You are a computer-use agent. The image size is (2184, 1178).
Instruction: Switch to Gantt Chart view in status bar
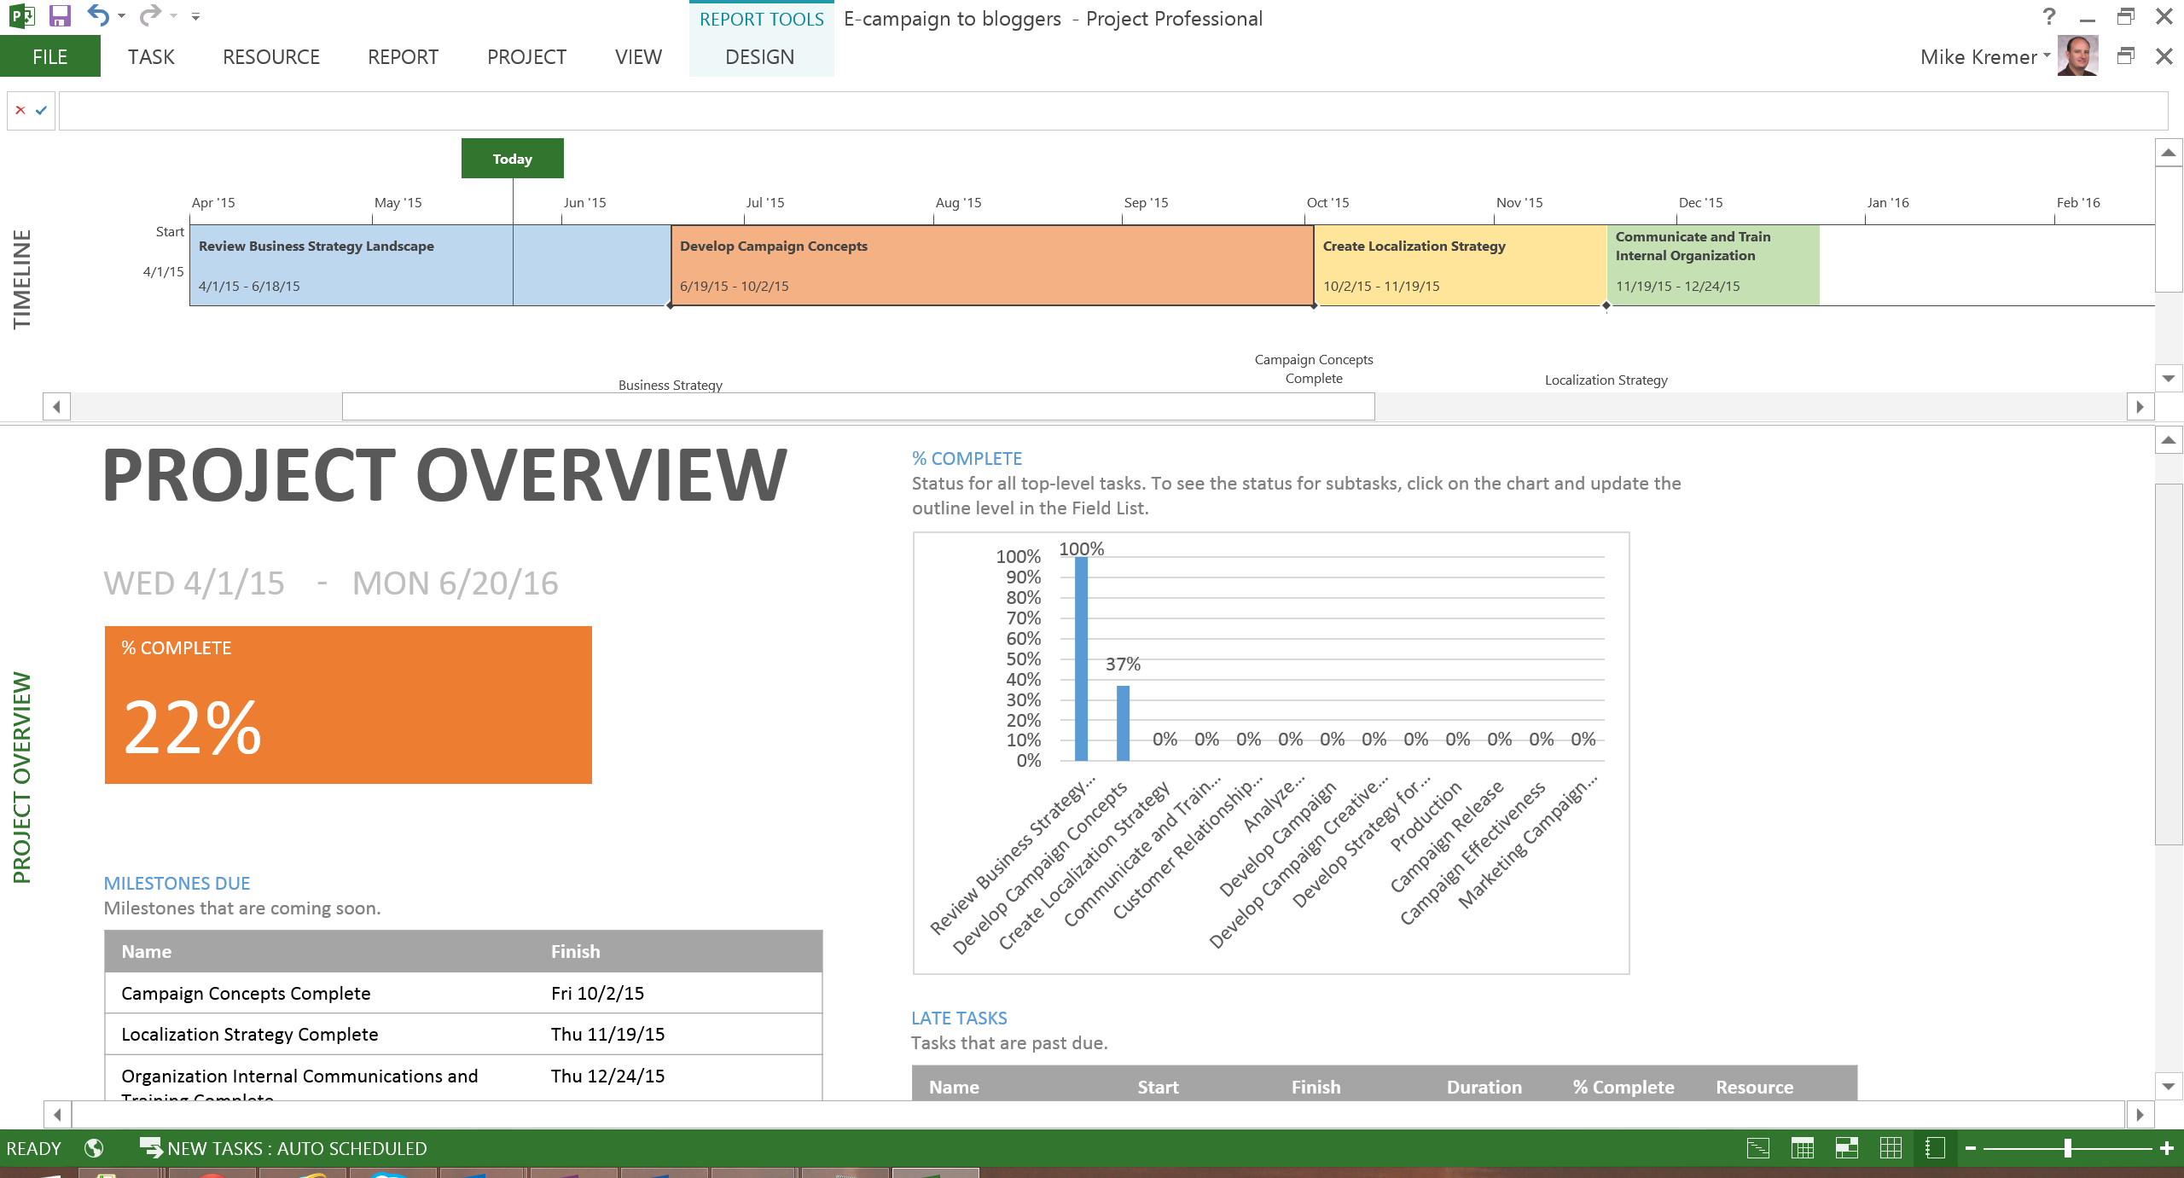tap(1758, 1148)
